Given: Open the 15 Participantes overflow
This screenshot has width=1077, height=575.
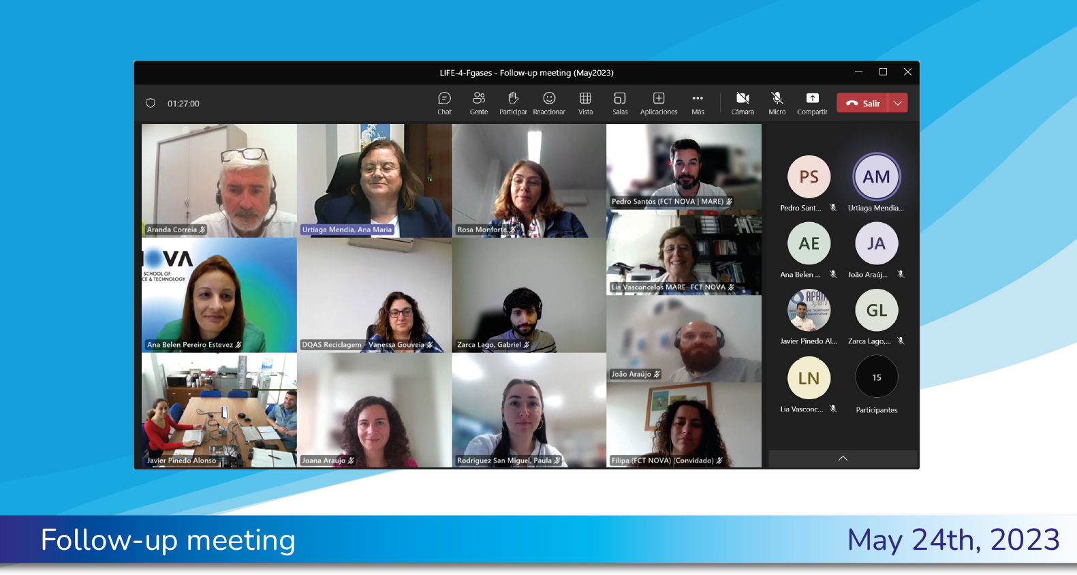Looking at the screenshot, I should point(876,377).
